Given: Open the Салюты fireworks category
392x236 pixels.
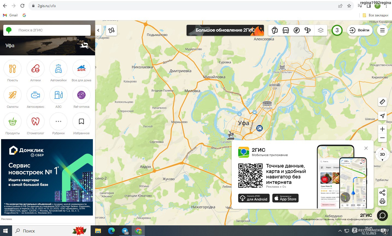Looking at the screenshot, I should [x=13, y=95].
